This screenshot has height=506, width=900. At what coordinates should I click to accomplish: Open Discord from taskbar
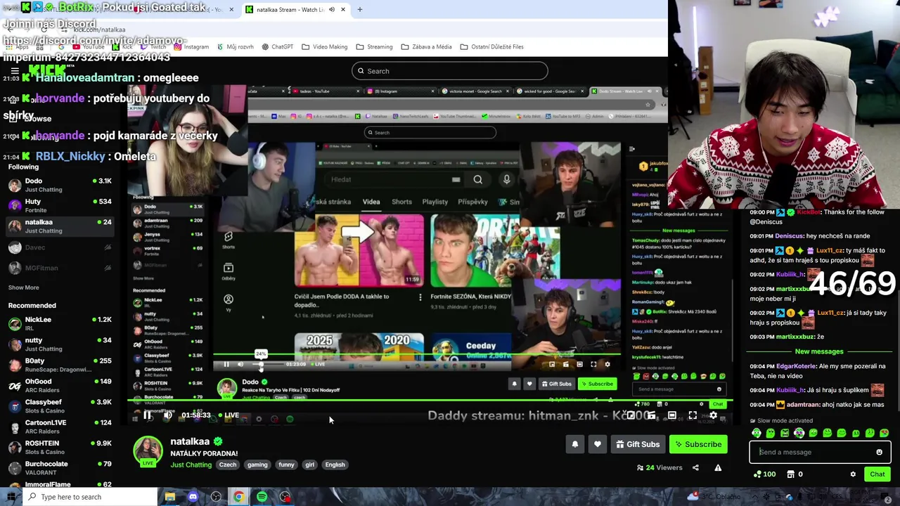pyautogui.click(x=193, y=497)
